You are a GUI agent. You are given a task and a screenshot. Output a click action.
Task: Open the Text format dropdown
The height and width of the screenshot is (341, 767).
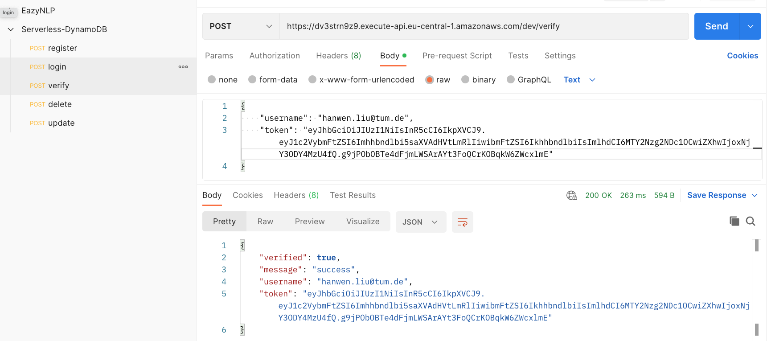(x=579, y=80)
